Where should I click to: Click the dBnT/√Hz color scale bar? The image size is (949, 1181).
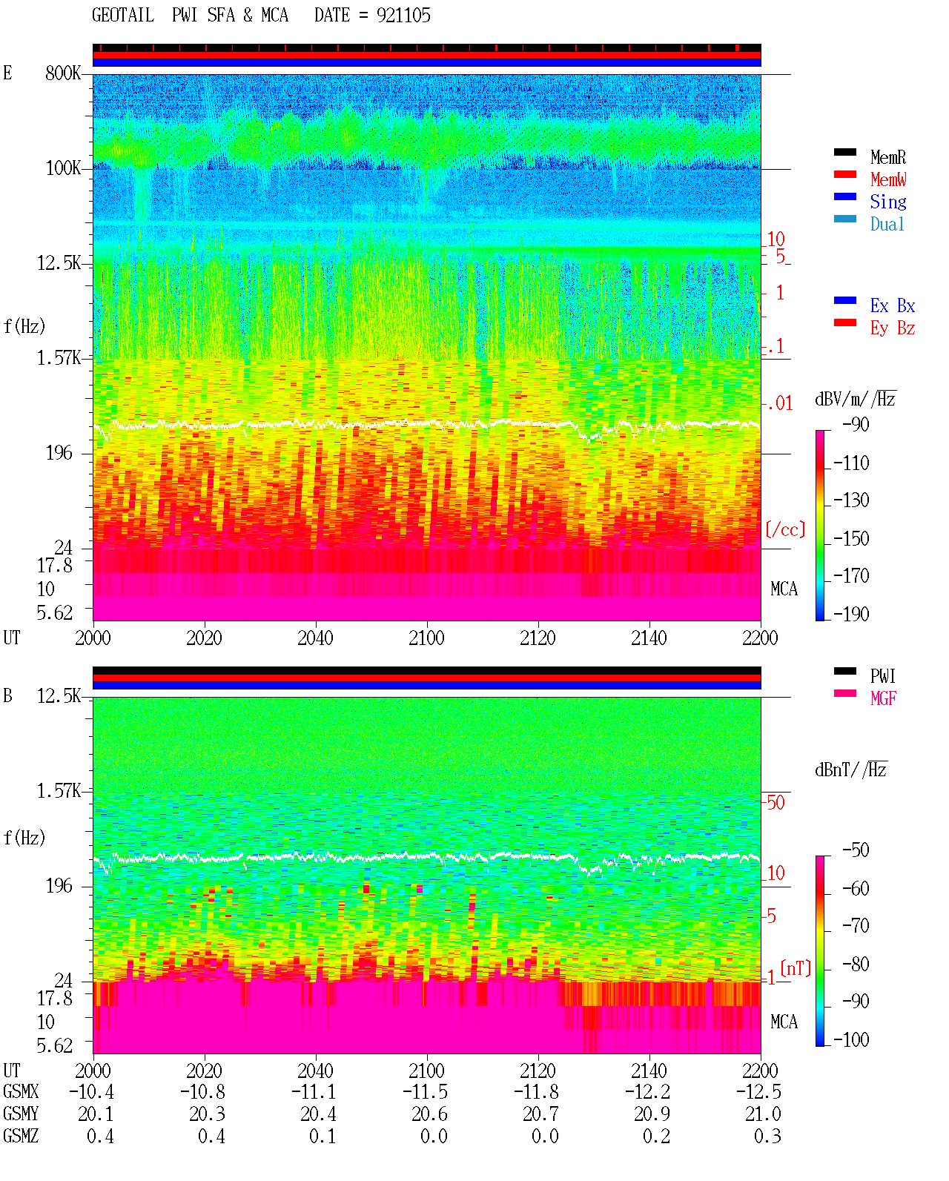click(x=819, y=951)
